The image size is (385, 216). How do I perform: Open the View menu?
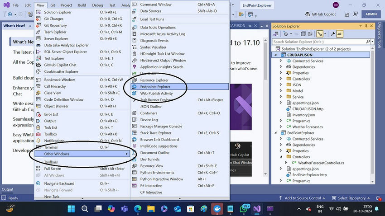pos(40,5)
